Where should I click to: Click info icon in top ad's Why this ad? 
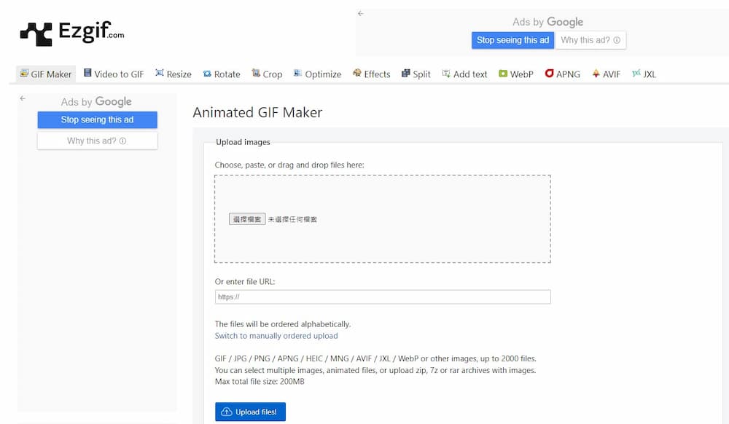[x=617, y=40]
